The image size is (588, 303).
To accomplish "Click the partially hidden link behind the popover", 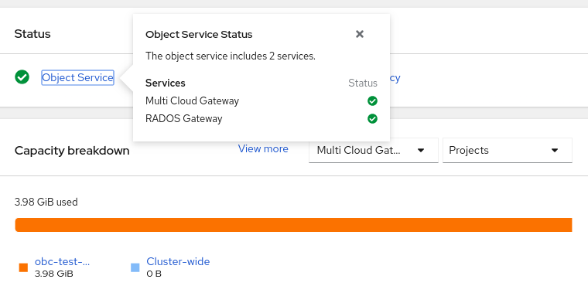I will tap(395, 78).
